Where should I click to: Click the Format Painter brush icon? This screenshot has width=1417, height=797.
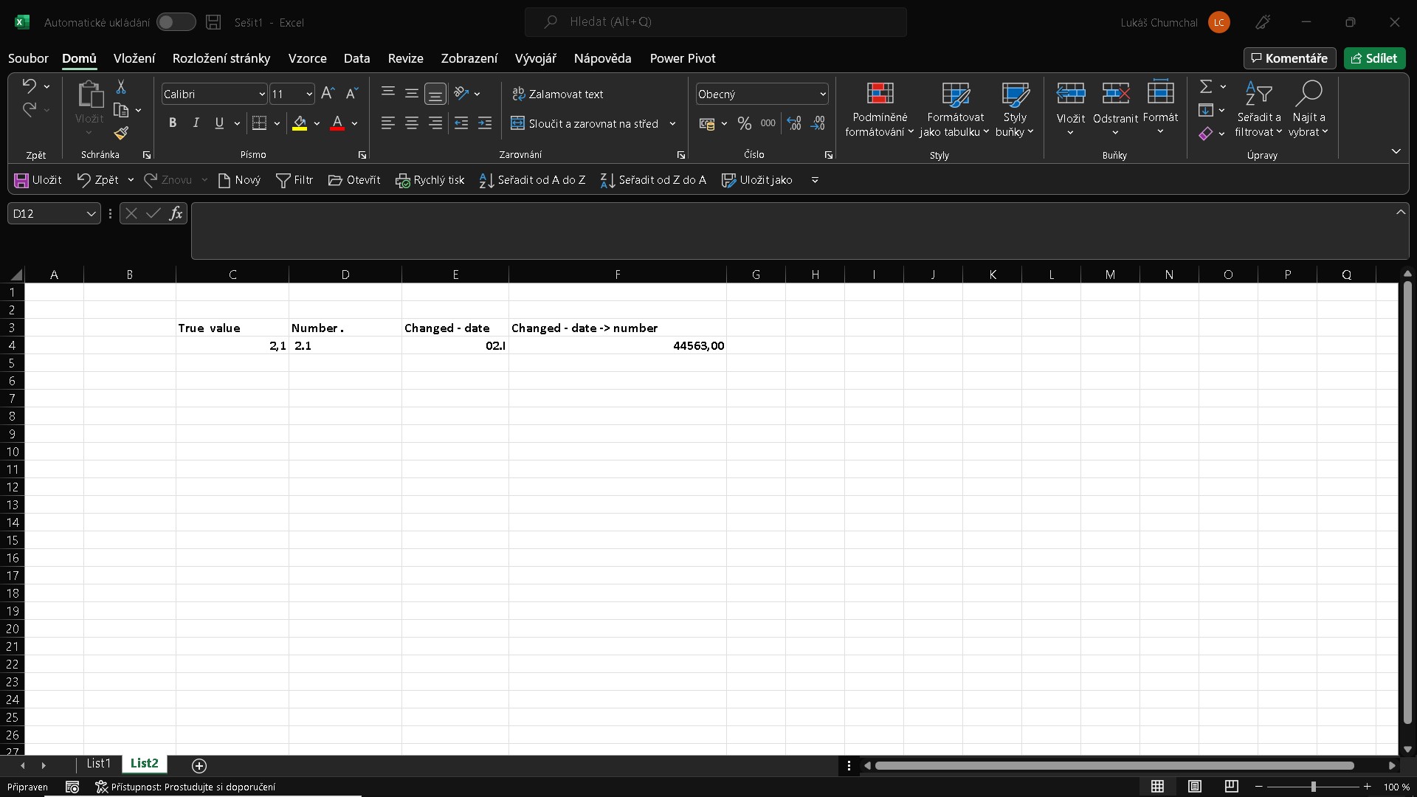(x=121, y=133)
